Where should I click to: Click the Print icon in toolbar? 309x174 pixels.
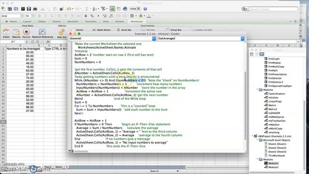pos(35,9)
